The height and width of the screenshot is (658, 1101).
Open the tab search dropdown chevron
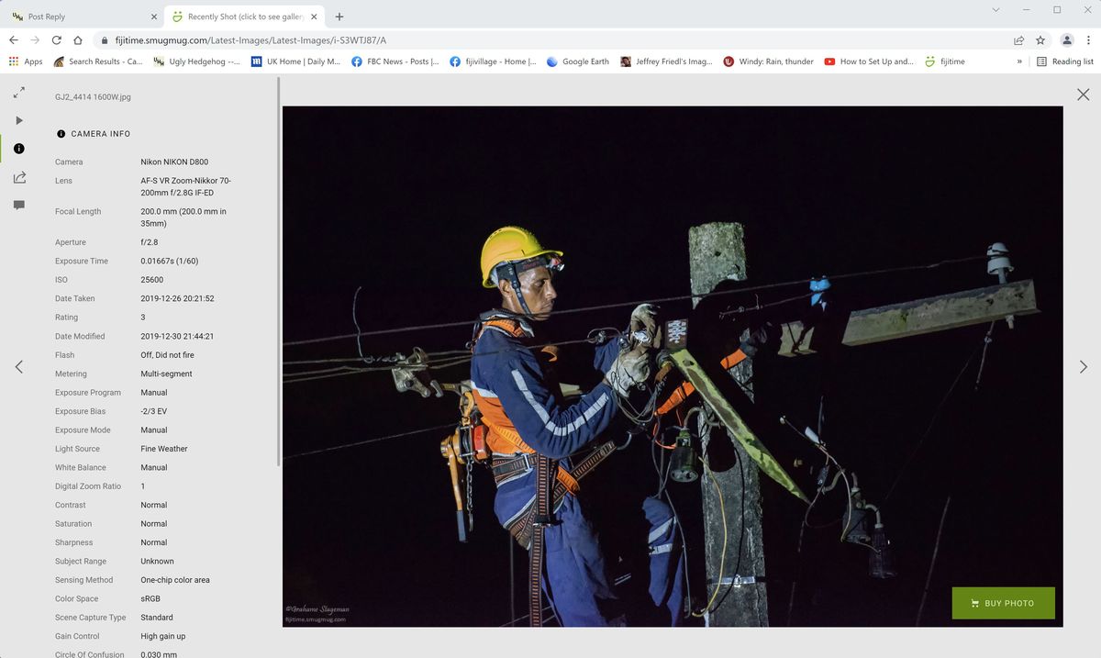point(996,9)
